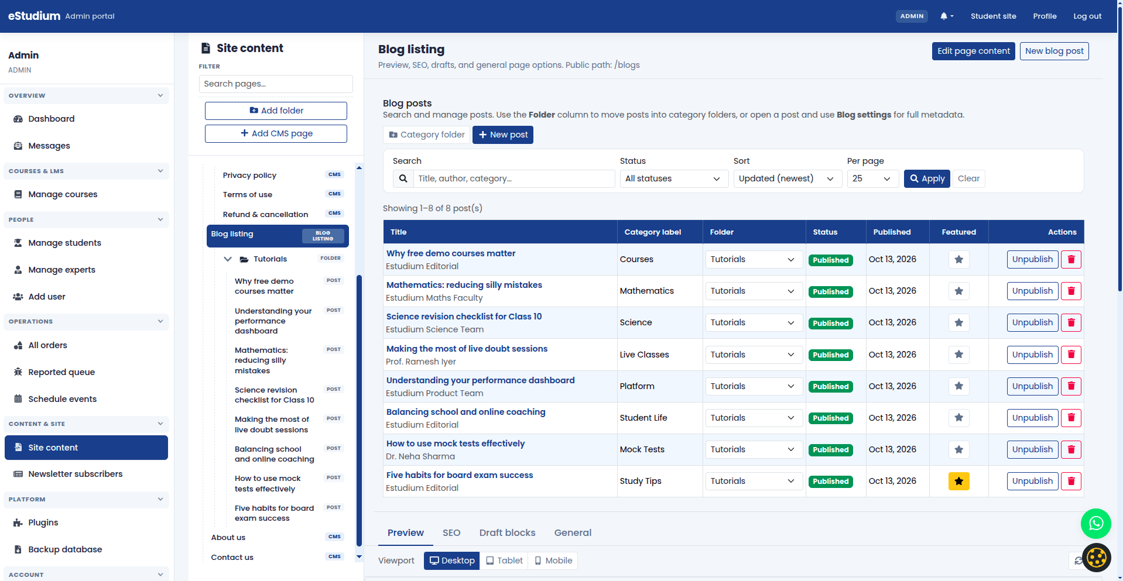Open Folder dropdown for 'Science revision checklist' row

[754, 322]
